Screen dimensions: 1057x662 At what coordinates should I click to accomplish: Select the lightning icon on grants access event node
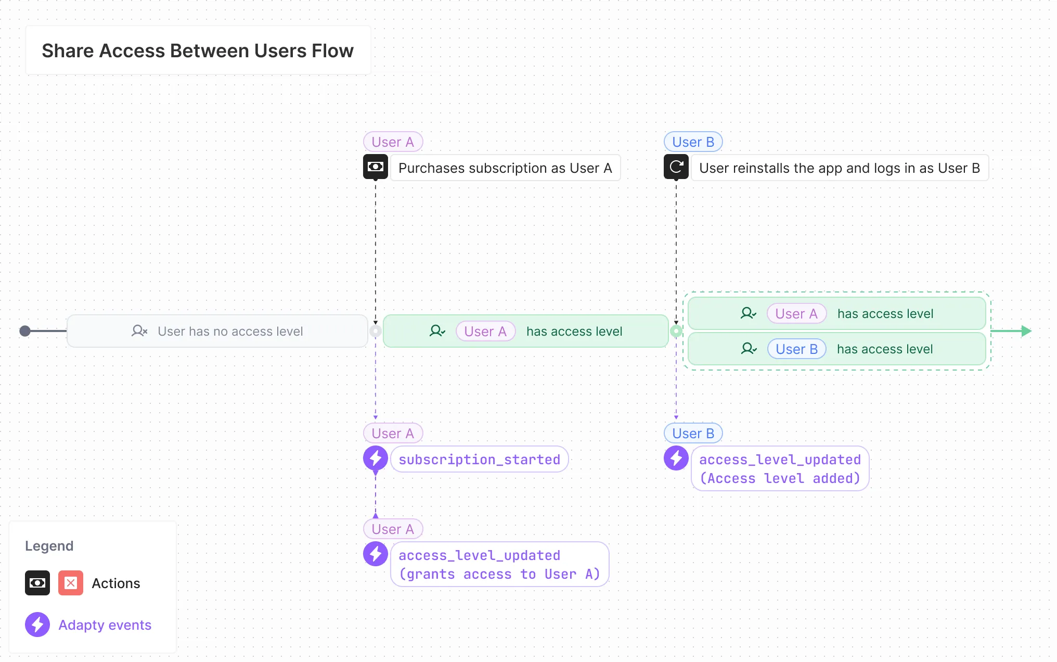tap(375, 554)
